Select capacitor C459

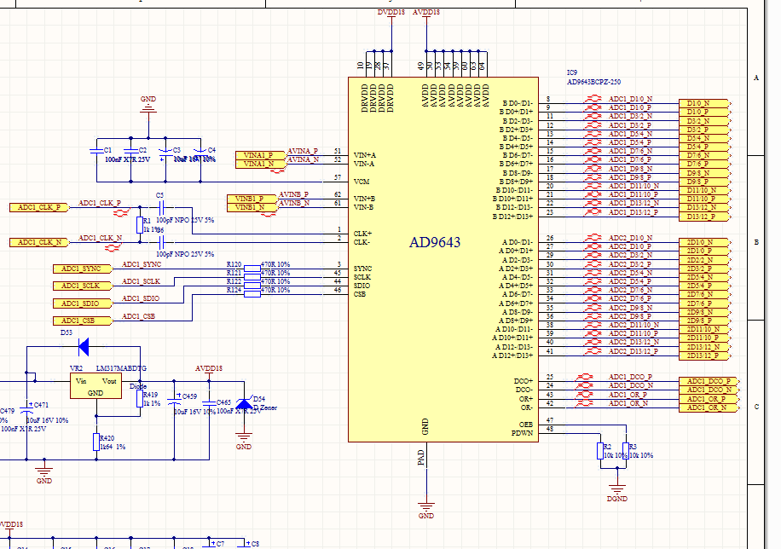(x=174, y=400)
